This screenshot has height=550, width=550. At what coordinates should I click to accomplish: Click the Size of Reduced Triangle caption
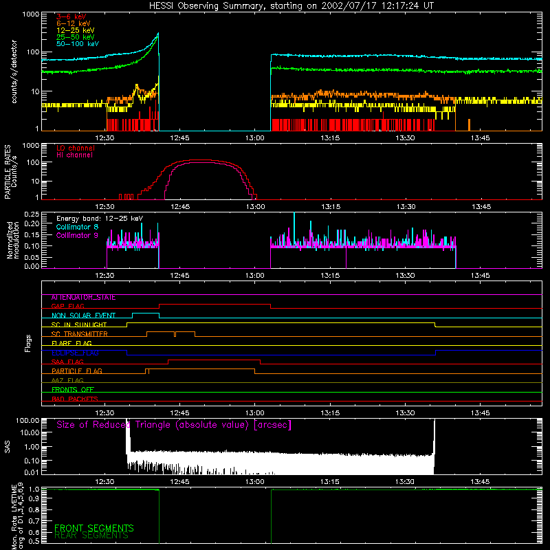click(174, 425)
